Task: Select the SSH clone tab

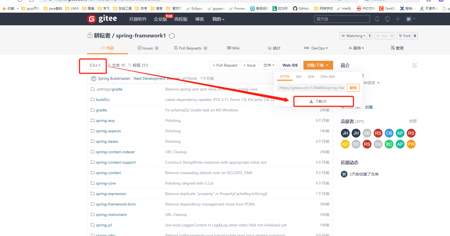Action: click(x=299, y=77)
